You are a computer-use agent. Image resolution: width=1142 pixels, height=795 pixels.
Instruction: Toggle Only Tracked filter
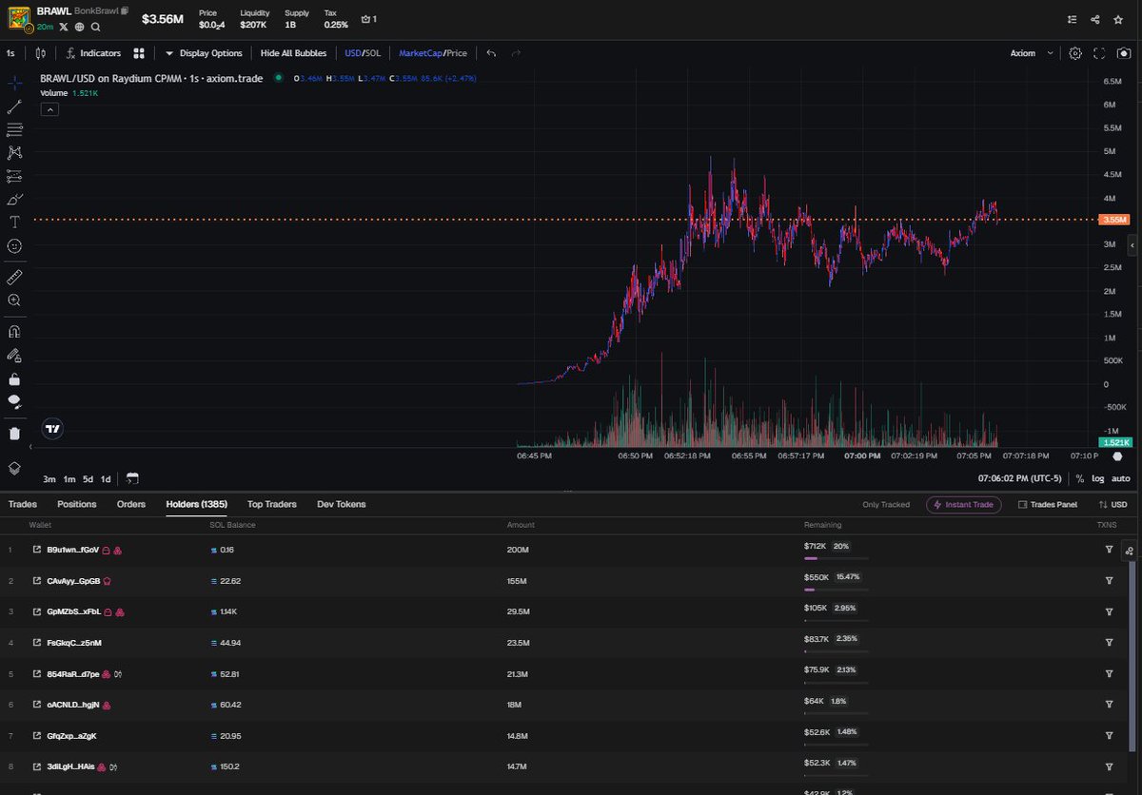click(x=886, y=505)
